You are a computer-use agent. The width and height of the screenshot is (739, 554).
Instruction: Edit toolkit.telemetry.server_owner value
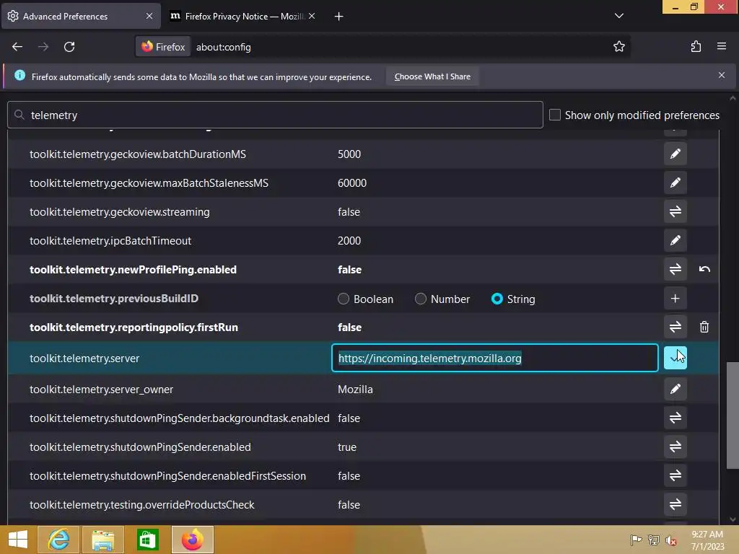(x=675, y=389)
